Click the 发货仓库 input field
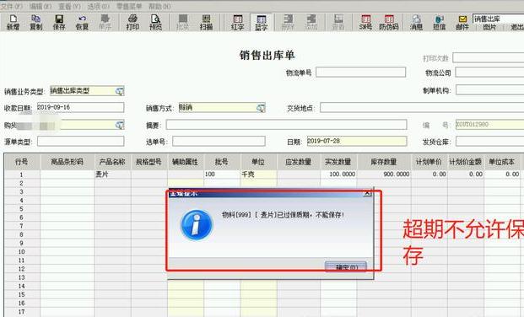 [x=489, y=141]
